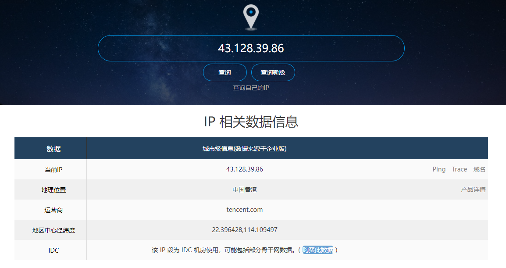The width and height of the screenshot is (506, 268).
Task: Open the 查询自己的IP link
Action: [251, 88]
